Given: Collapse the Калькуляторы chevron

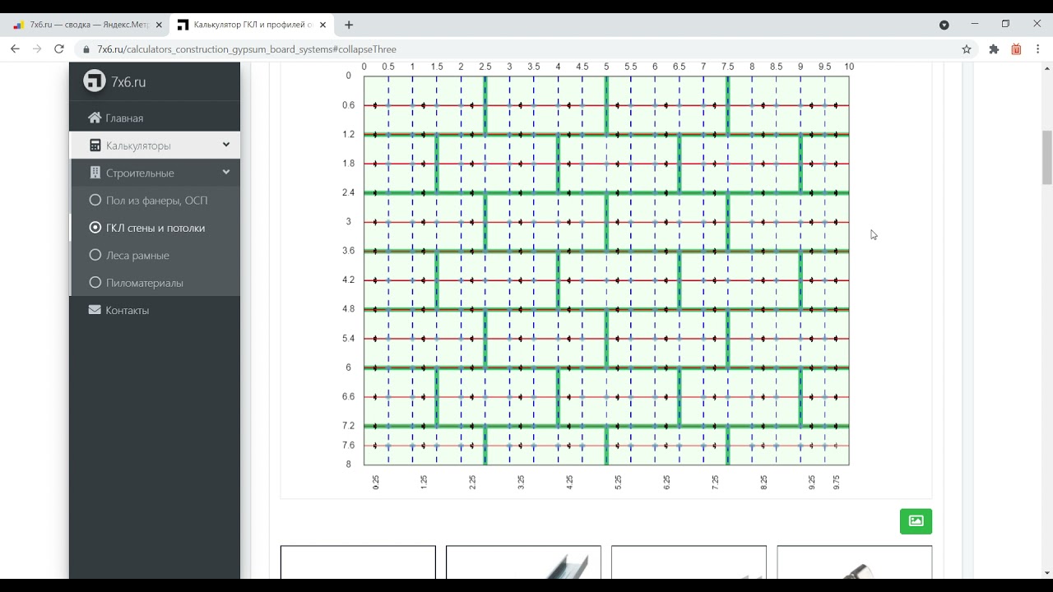Looking at the screenshot, I should (x=225, y=145).
